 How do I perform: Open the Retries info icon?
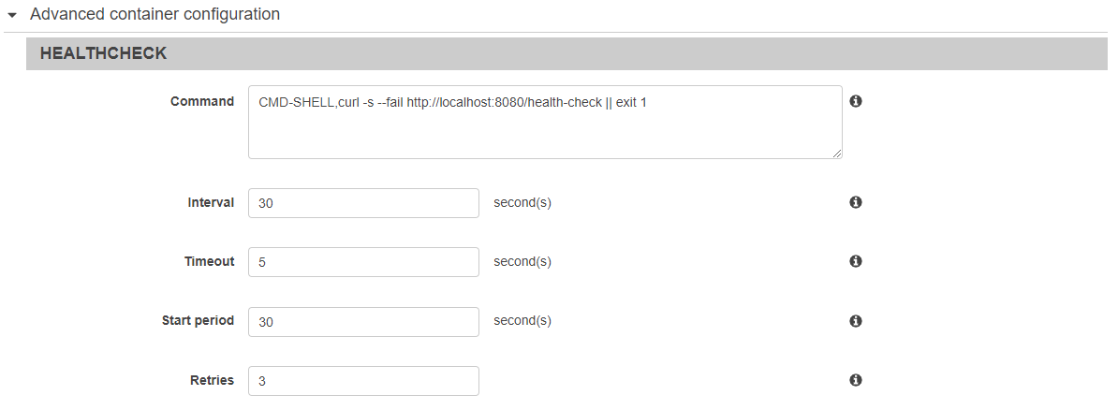pos(857,380)
